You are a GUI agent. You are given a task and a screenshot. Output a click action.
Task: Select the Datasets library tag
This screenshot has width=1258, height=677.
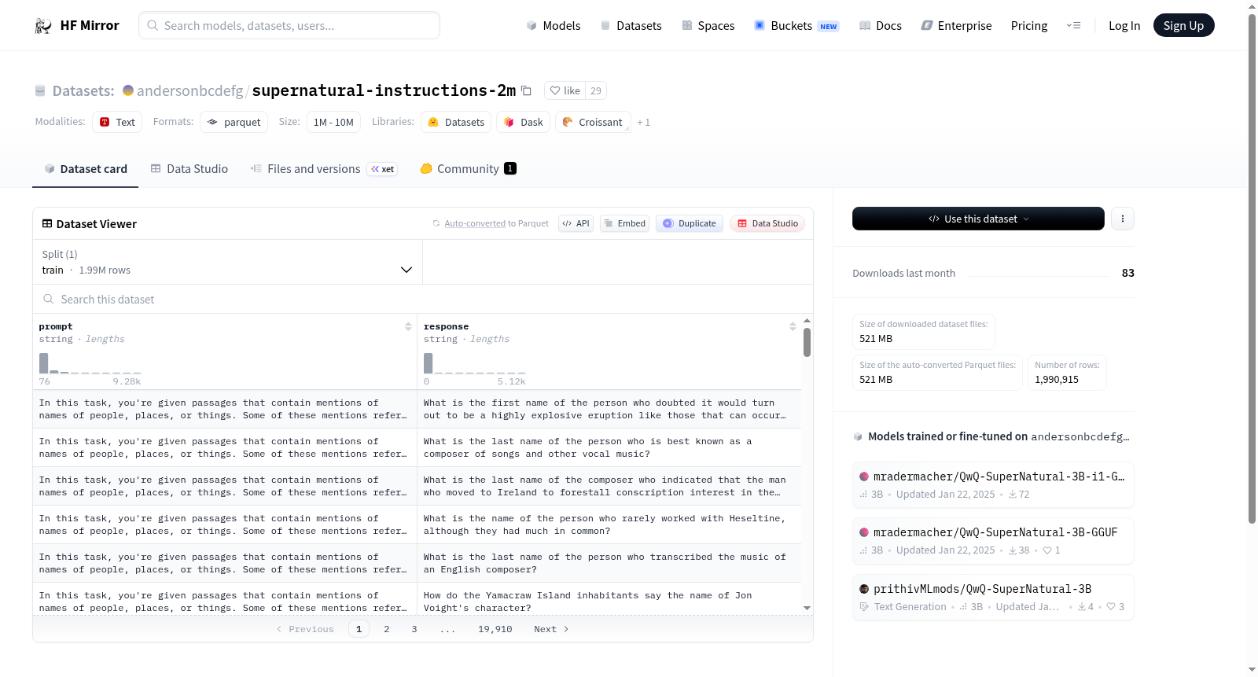click(456, 122)
